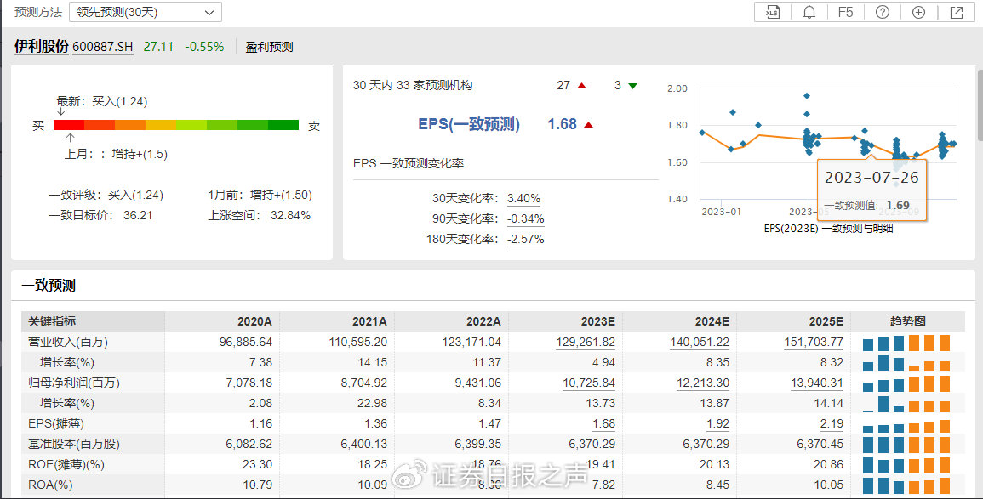The height and width of the screenshot is (499, 983).
Task: Click the 一致预测 section heading
Action: tap(49, 286)
